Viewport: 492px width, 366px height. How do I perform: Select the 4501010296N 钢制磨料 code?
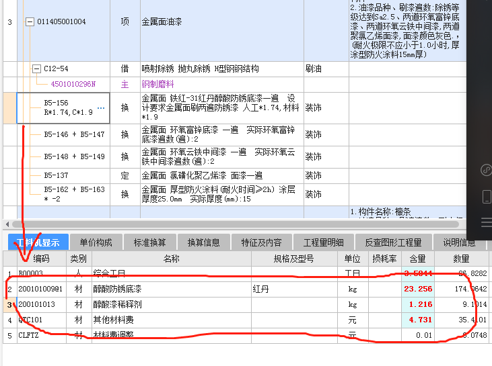tap(73, 84)
